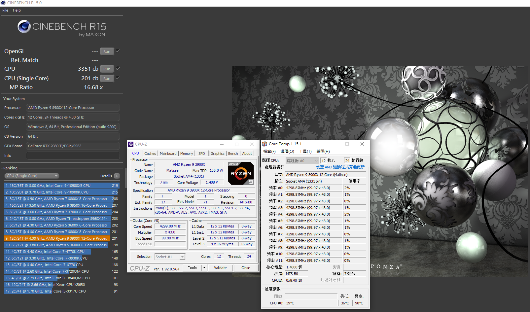
Task: Click the 頻率 #11 frequency value in Core Temp
Action: tap(314, 260)
